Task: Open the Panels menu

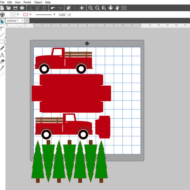Action: pos(27,2)
